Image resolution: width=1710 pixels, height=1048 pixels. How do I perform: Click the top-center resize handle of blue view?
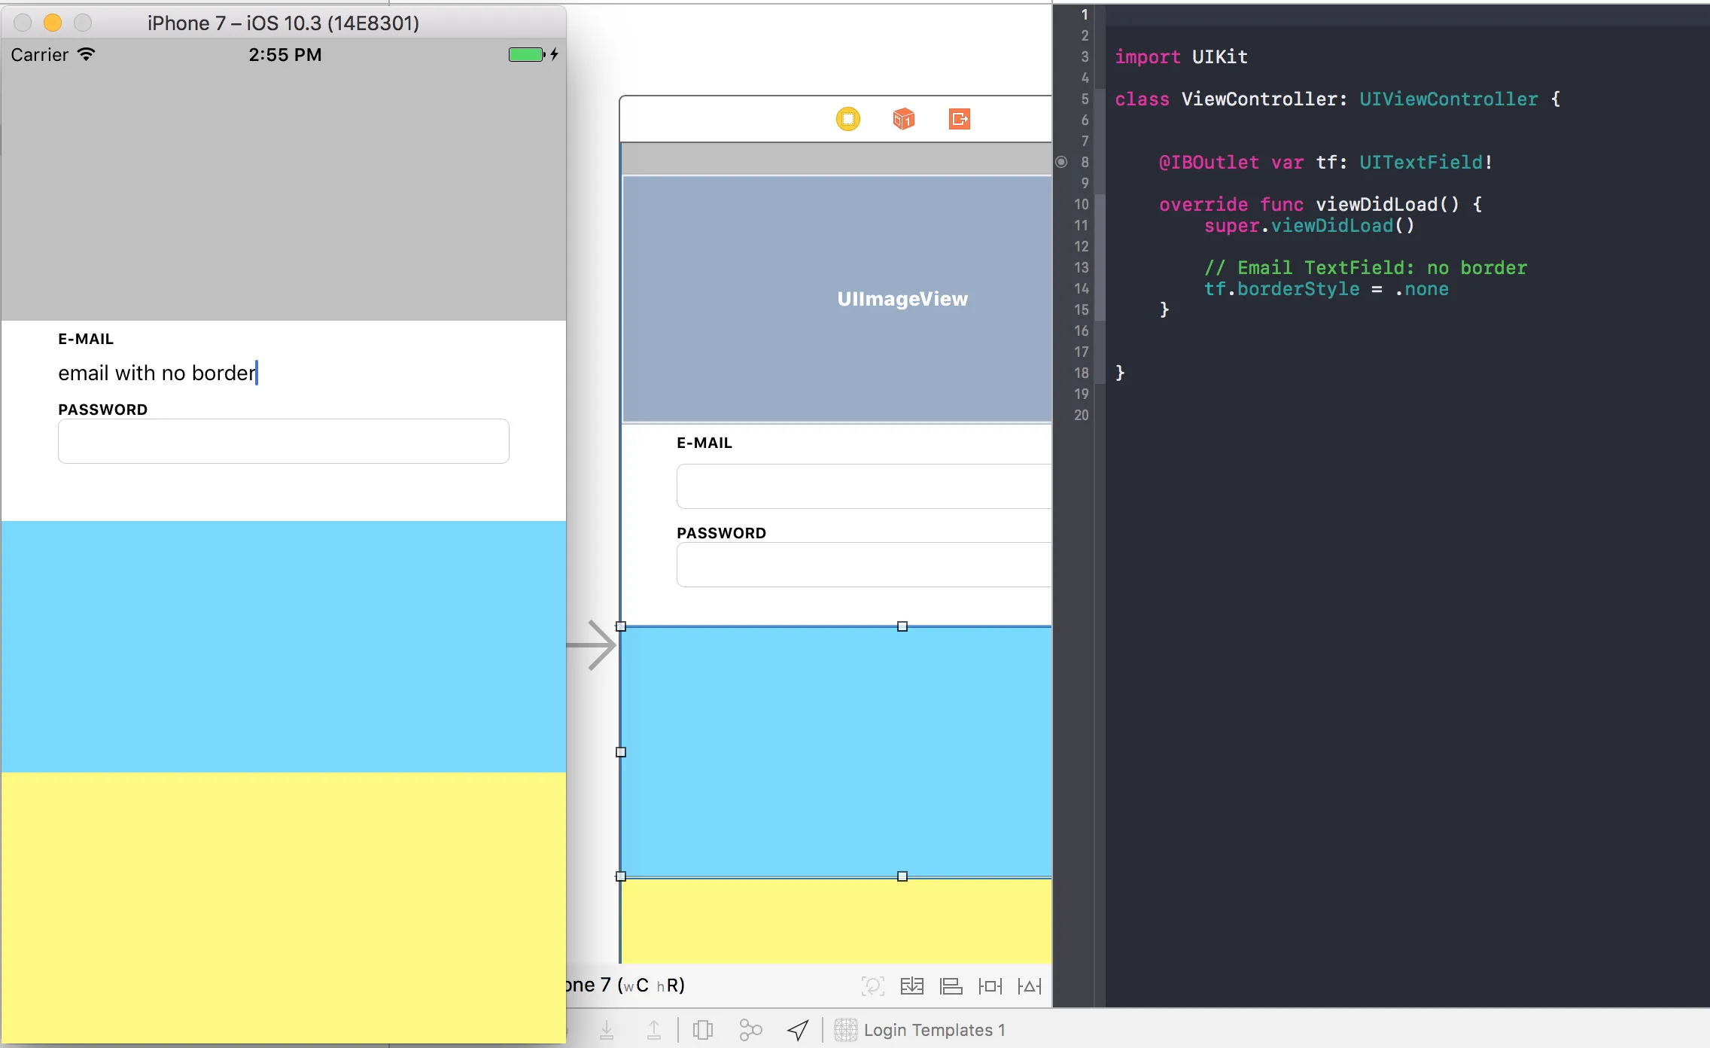point(902,626)
